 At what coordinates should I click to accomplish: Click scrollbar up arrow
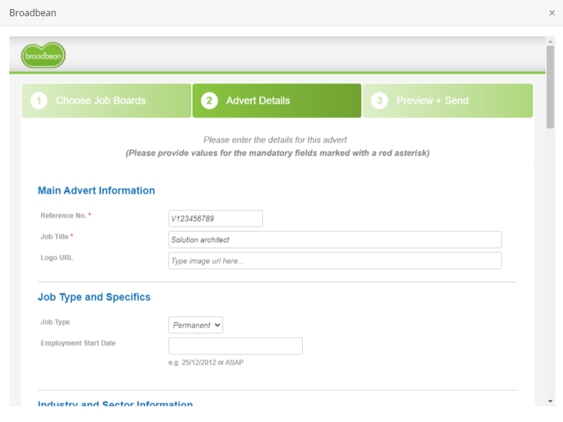(x=550, y=42)
